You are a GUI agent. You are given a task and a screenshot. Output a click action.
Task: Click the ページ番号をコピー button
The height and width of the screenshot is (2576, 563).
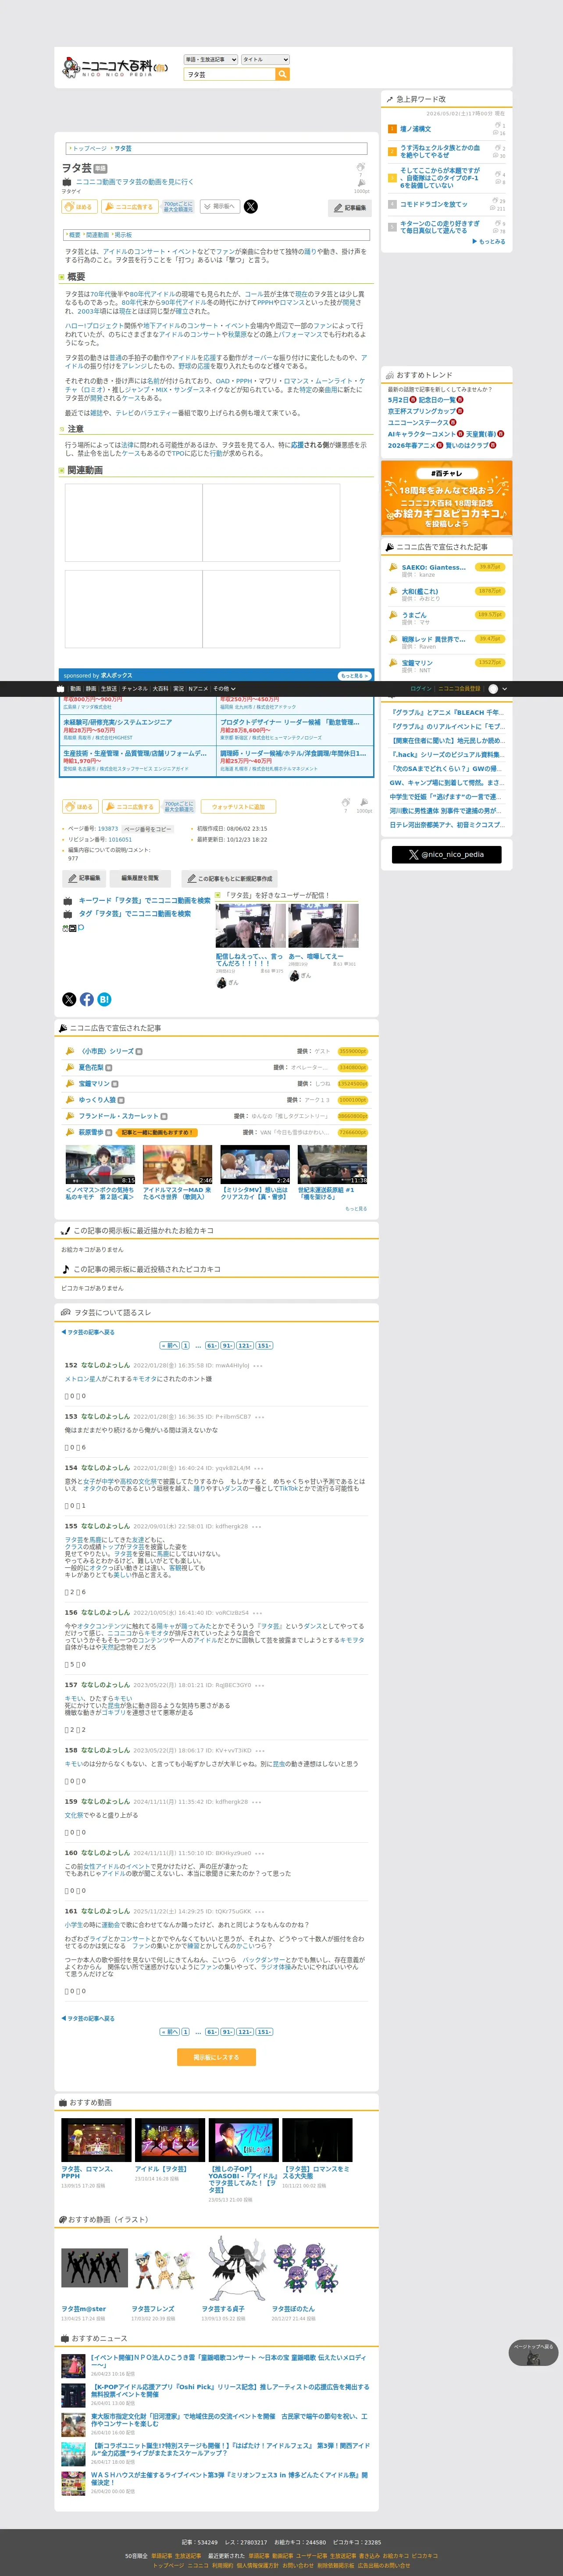click(148, 829)
